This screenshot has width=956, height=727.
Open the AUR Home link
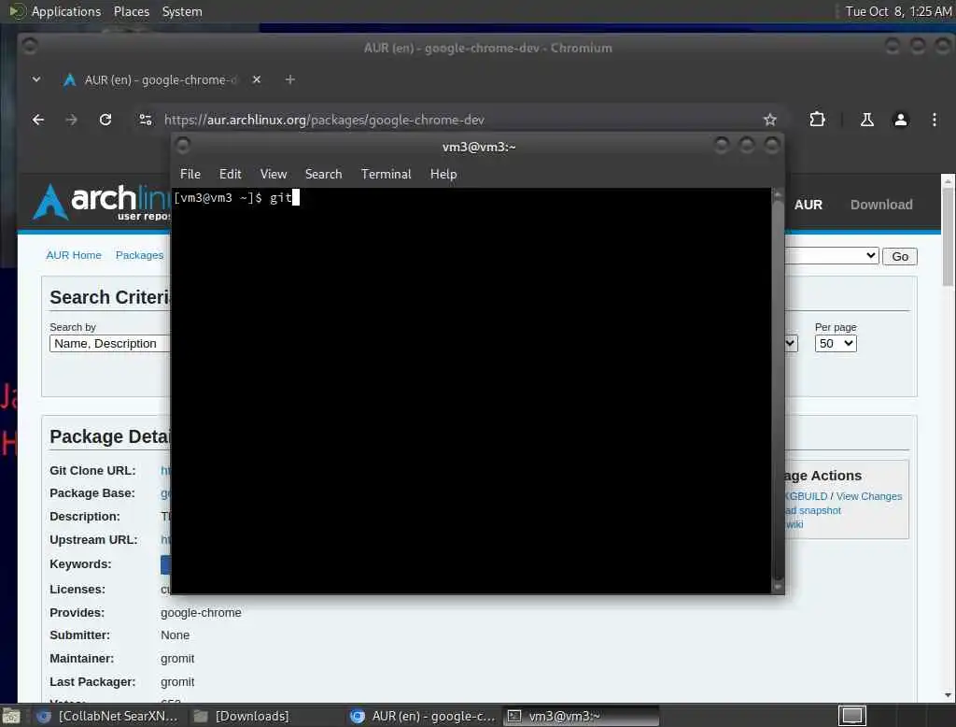[x=74, y=255]
